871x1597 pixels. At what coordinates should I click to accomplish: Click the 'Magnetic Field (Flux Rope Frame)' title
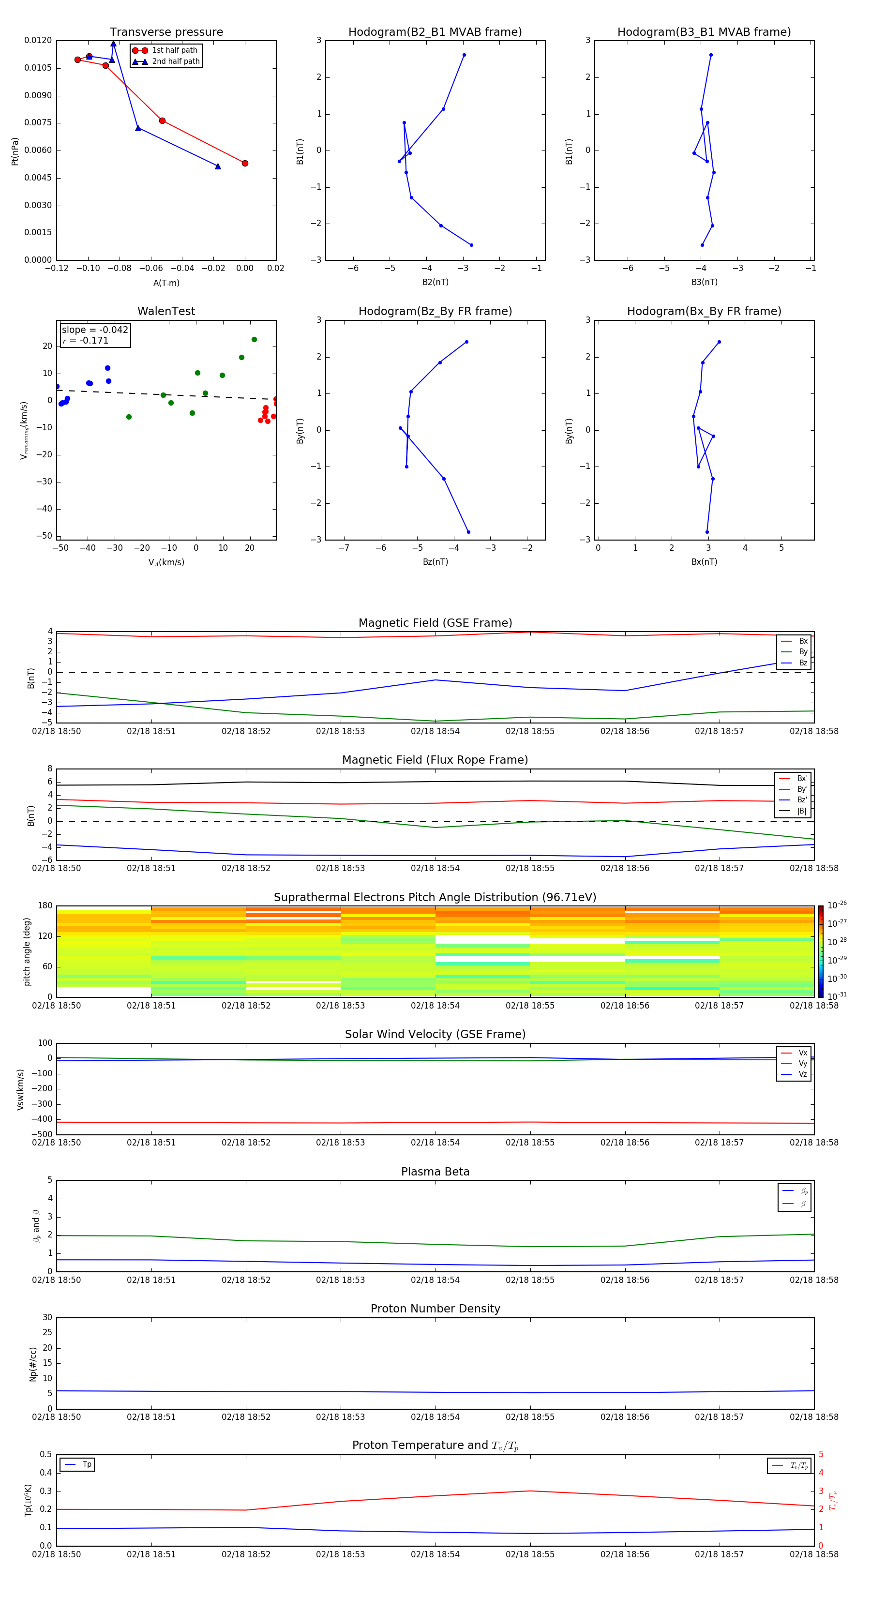[x=435, y=760]
